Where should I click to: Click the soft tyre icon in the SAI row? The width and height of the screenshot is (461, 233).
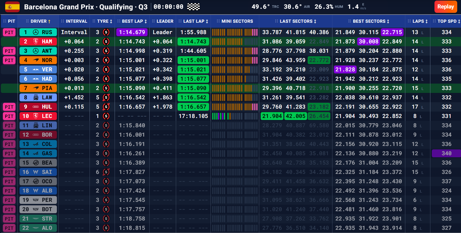pyautogui.click(x=106, y=172)
